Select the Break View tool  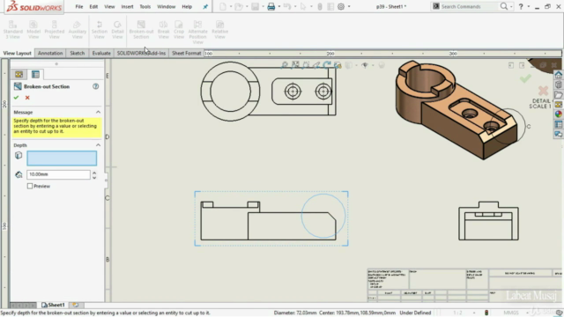[x=163, y=30]
